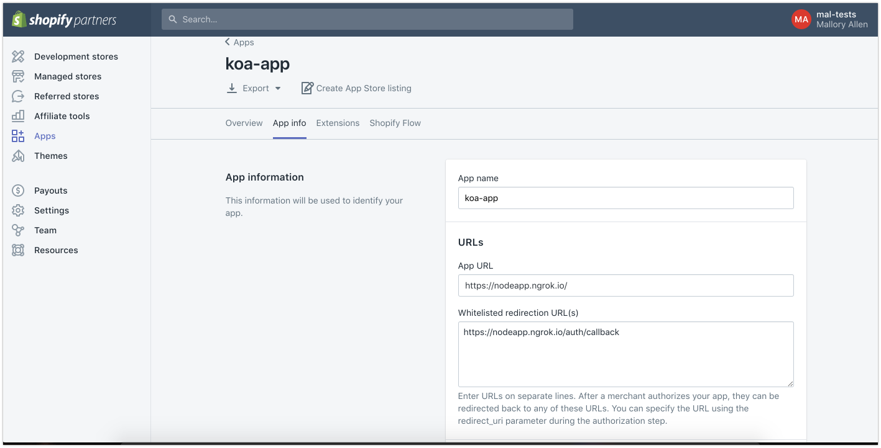The width and height of the screenshot is (881, 448).
Task: Open the mal-tests account menu
Action: pyautogui.click(x=830, y=19)
